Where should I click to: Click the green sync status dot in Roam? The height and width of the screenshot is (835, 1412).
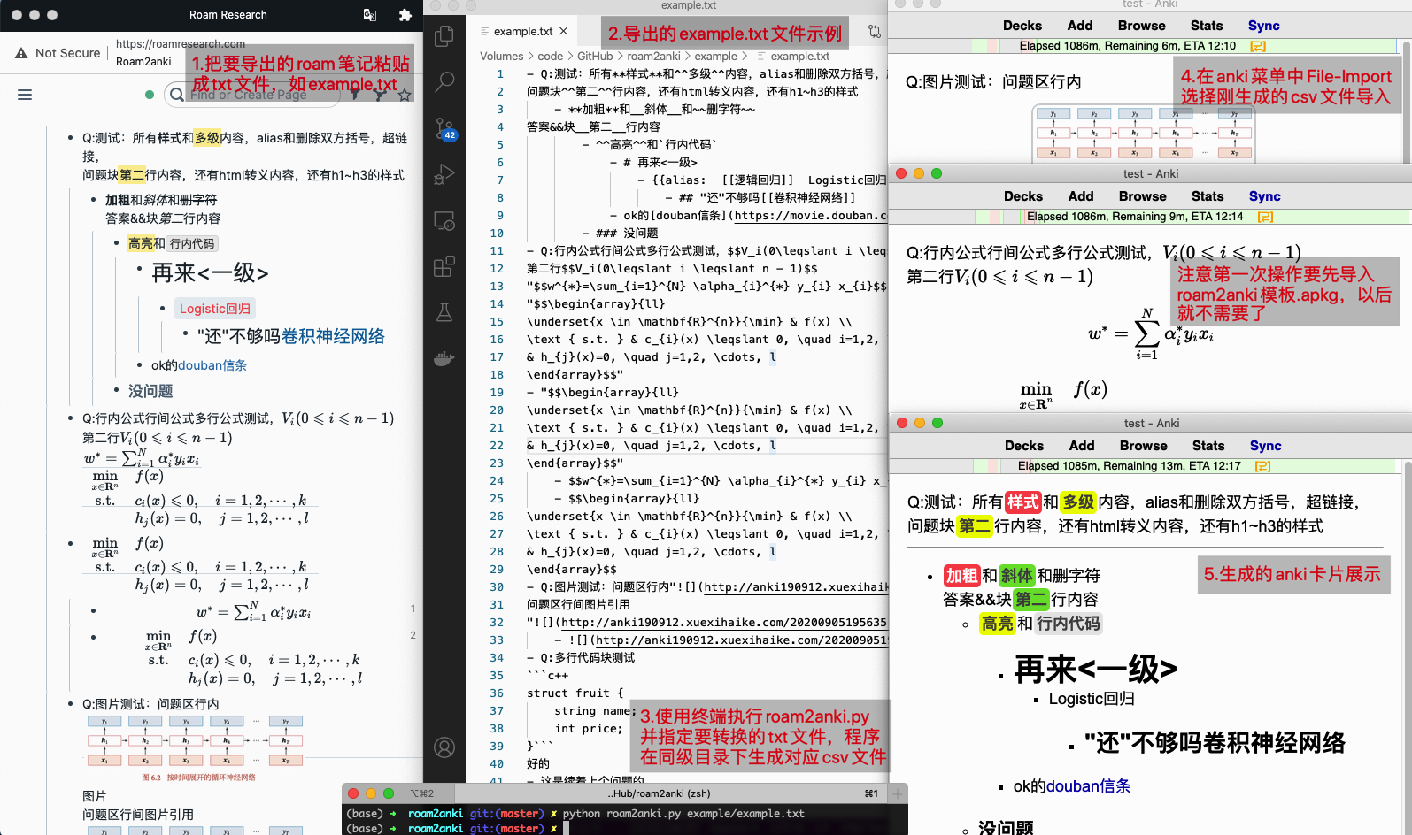tap(150, 95)
